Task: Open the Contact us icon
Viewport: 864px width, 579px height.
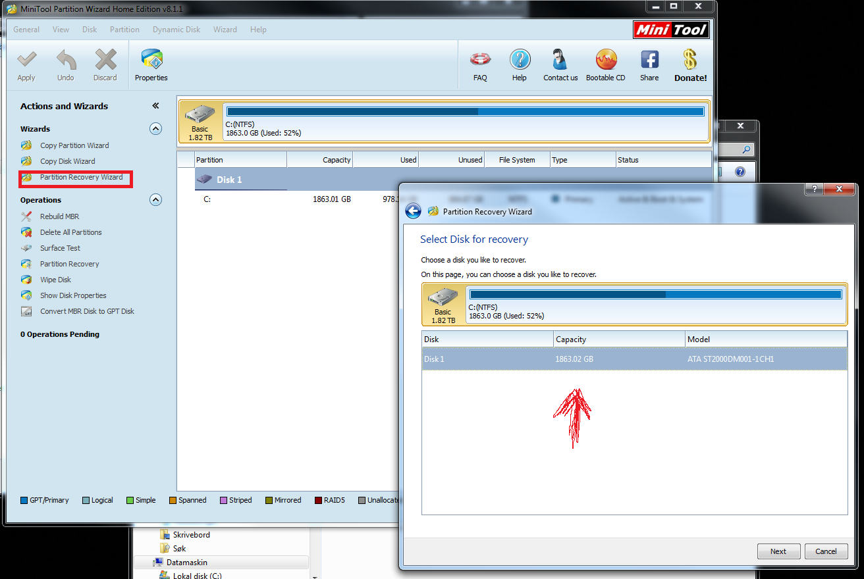Action: 560,60
